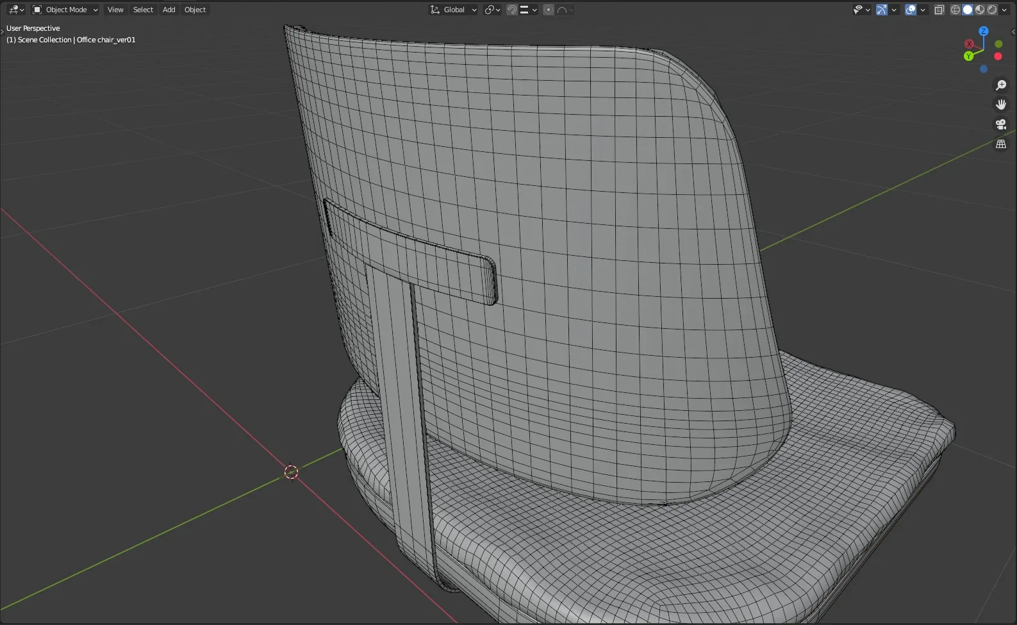Screen dimensions: 1017x625
Task: Click the Object menu
Action: click(x=195, y=10)
